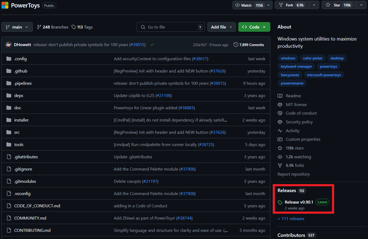Open pull request #39015 in the latest commit header
Screen dimensions: 368x239
(137, 44)
